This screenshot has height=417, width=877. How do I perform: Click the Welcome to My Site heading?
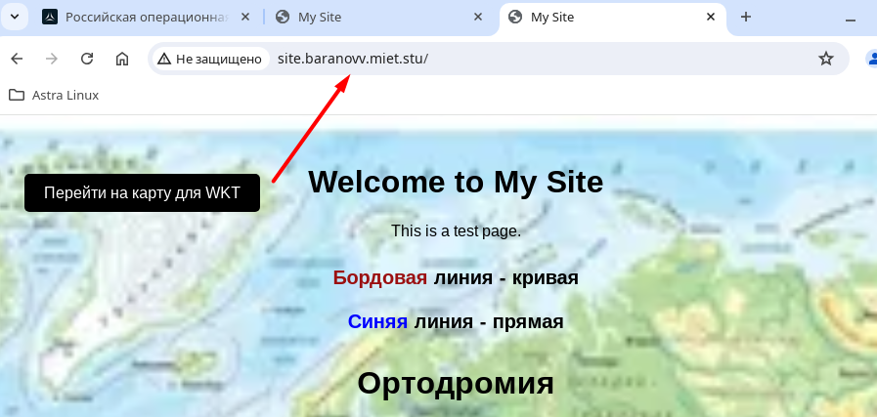pyautogui.click(x=456, y=182)
